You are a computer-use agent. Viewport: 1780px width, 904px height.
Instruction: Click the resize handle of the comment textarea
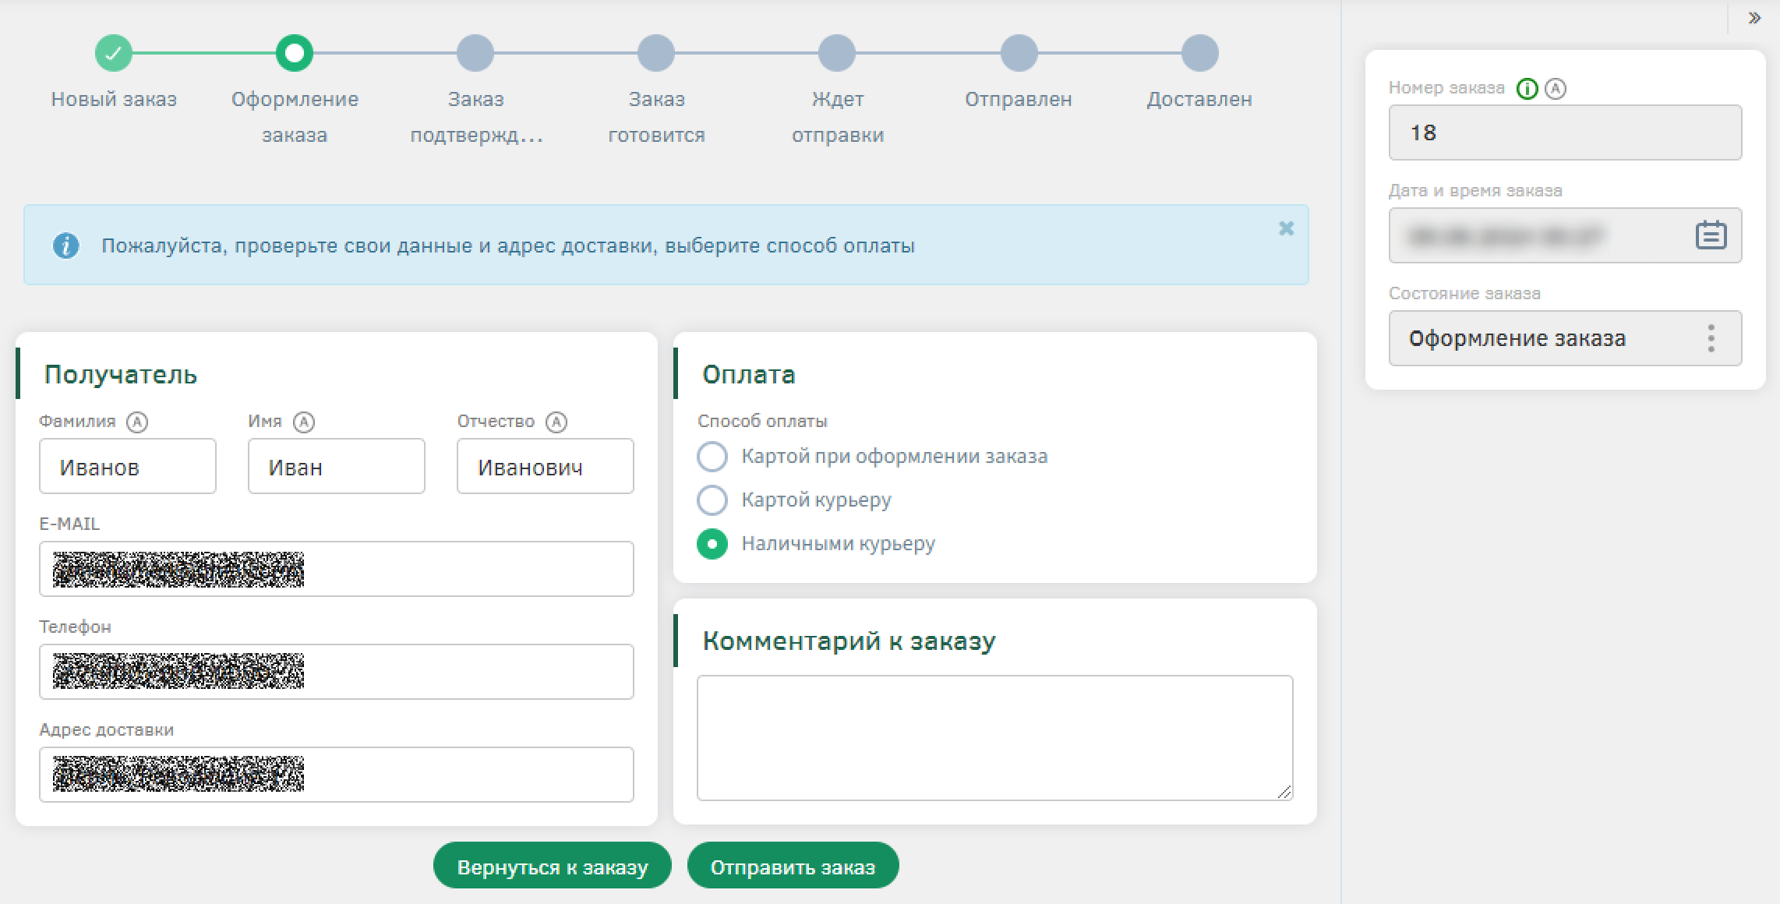1284,792
